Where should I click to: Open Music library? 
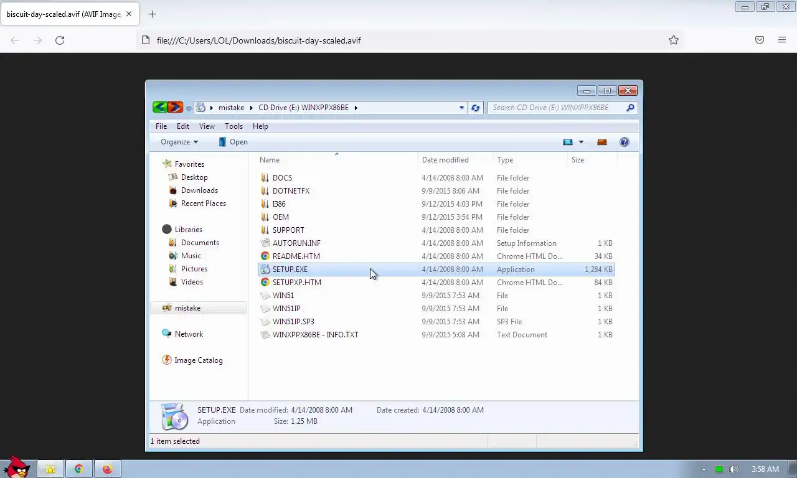pos(191,256)
